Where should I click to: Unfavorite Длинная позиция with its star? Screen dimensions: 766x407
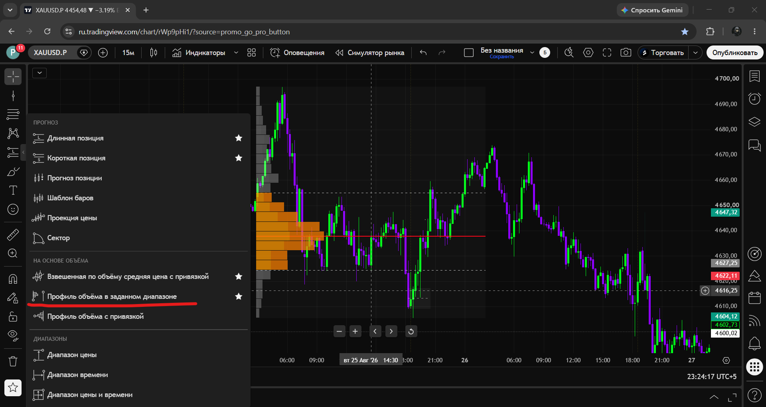pyautogui.click(x=239, y=138)
